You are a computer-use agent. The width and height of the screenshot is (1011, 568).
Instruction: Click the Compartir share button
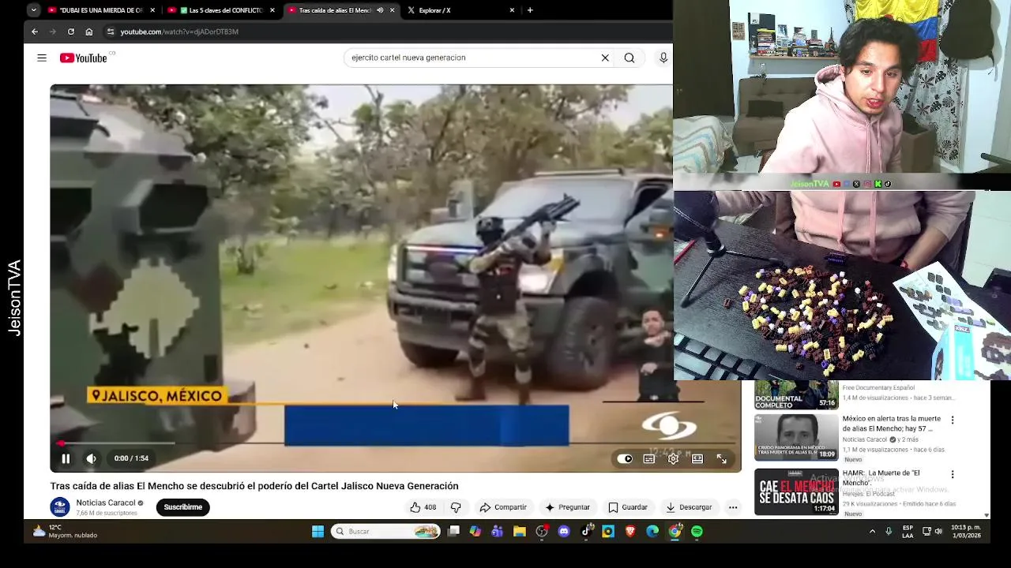point(503,507)
